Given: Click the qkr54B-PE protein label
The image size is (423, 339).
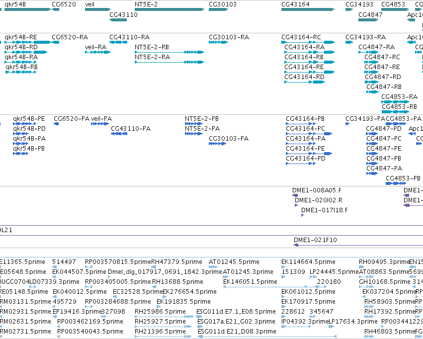Looking at the screenshot, I should [29, 119].
